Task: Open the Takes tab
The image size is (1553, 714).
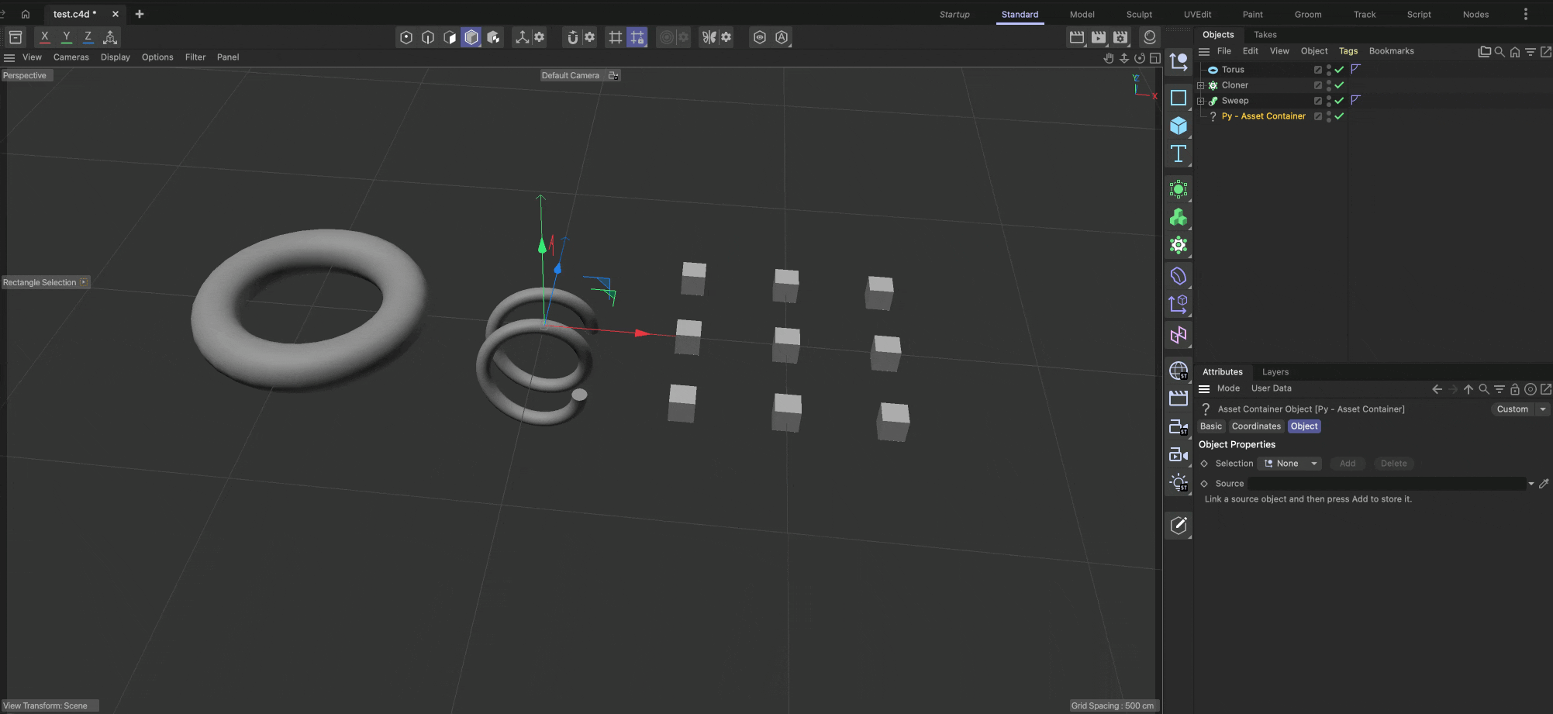Action: pyautogui.click(x=1265, y=35)
